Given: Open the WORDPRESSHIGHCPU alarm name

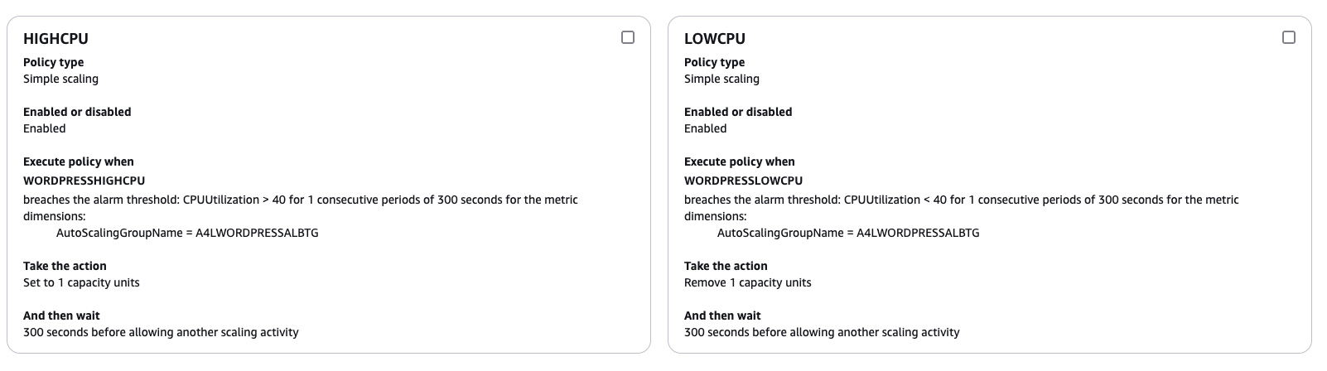Looking at the screenshot, I should 84,181.
